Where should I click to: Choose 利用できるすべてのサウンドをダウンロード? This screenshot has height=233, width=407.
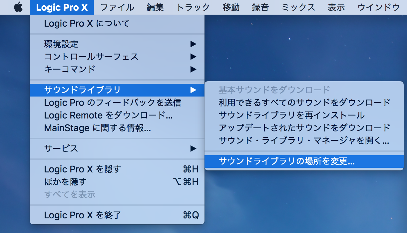pos(304,102)
